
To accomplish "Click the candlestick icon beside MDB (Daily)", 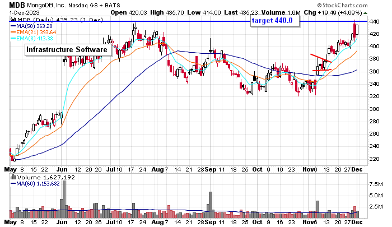I will click(13, 20).
